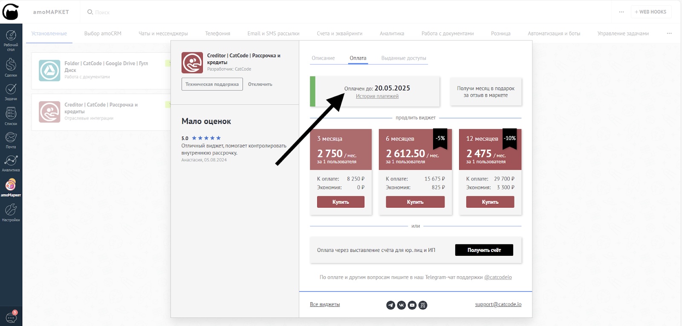Click Купить for the 12 месяцев plan
This screenshot has width=682, height=326.
490,202
